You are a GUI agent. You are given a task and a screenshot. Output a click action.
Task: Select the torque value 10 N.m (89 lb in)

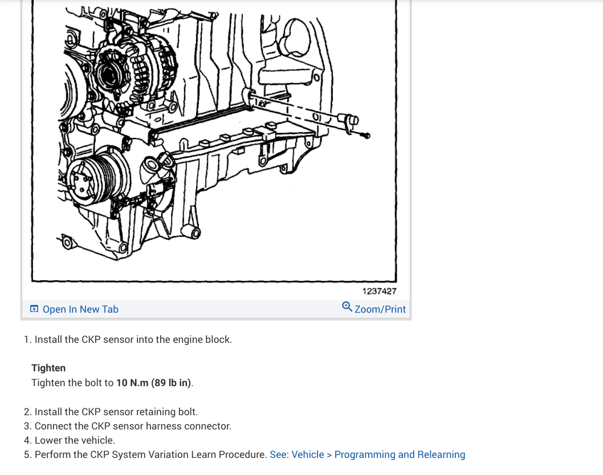coord(153,383)
